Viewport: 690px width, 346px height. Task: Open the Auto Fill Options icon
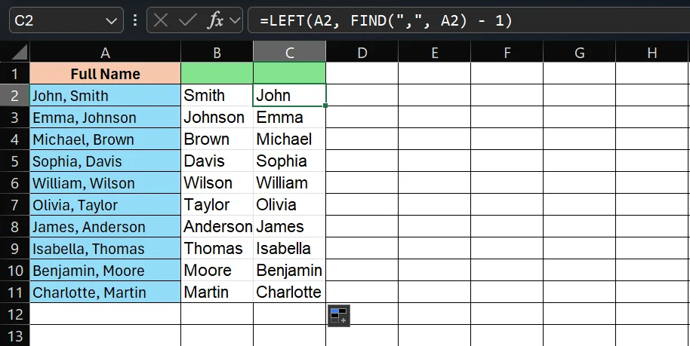tap(339, 316)
